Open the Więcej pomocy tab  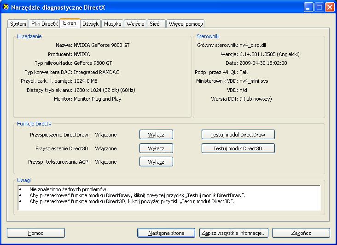click(x=186, y=24)
